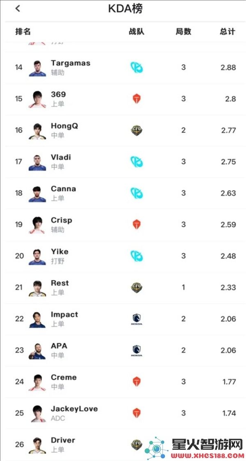Tap the KDA榜 page title

pyautogui.click(x=125, y=9)
